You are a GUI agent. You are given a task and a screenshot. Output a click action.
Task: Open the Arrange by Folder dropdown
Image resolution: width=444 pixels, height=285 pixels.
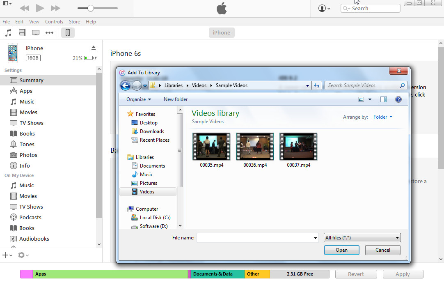coord(382,117)
